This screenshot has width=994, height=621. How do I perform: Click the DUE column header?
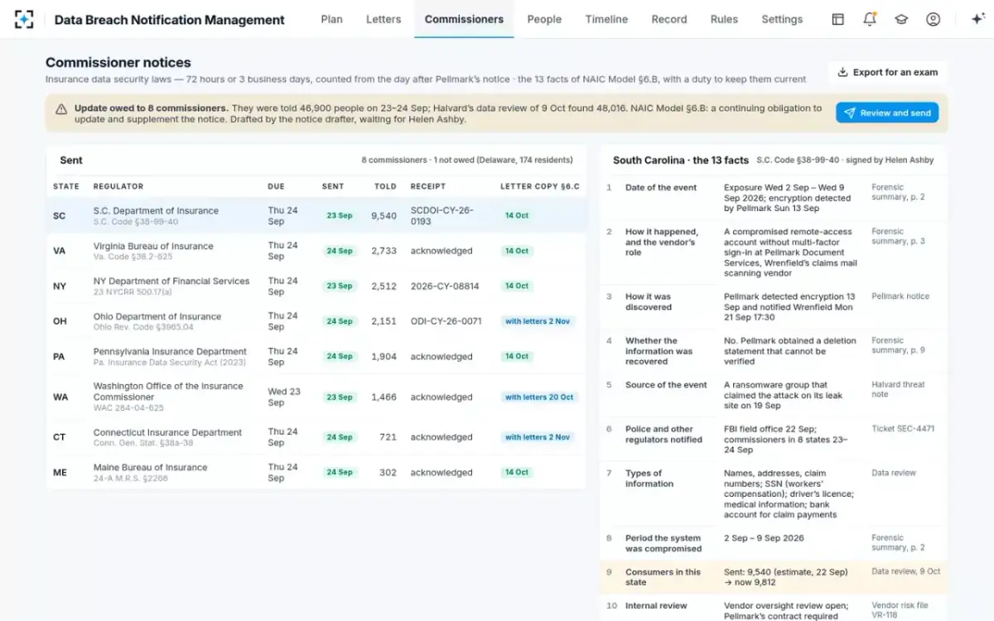(x=276, y=186)
